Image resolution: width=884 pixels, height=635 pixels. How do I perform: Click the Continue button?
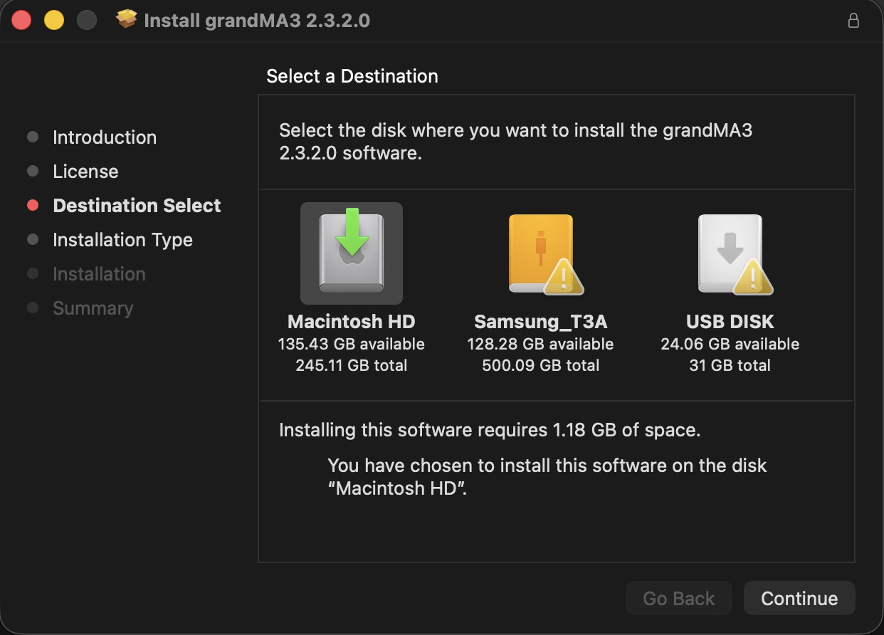point(799,599)
